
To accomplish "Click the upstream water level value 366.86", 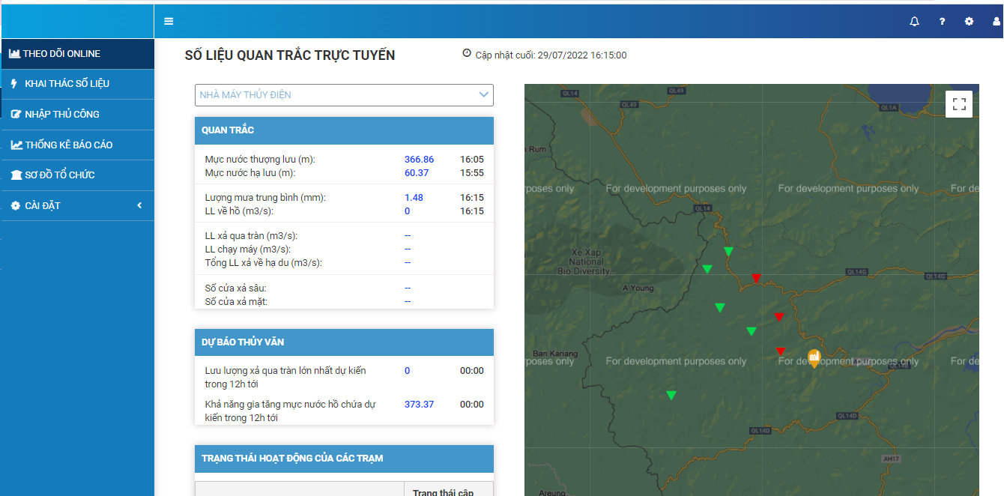I will [x=419, y=160].
